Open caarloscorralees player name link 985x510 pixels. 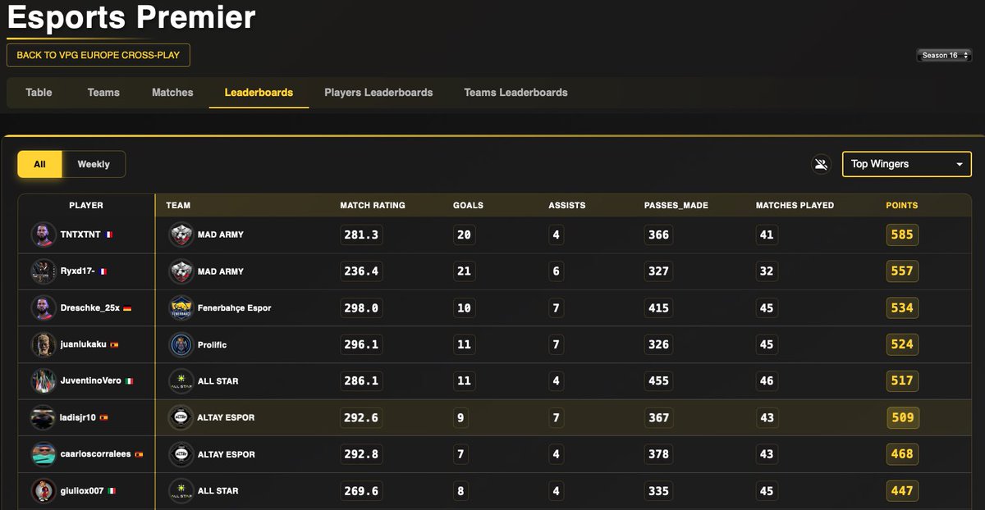point(96,454)
